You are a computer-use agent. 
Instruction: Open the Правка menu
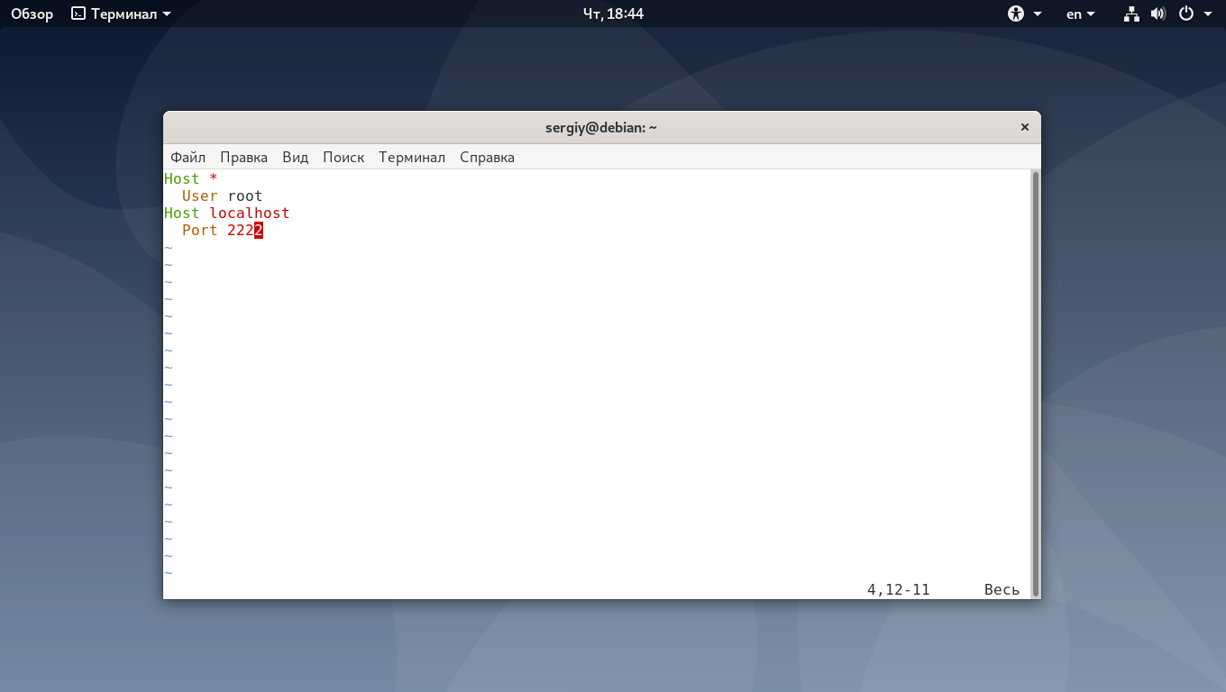coord(243,157)
